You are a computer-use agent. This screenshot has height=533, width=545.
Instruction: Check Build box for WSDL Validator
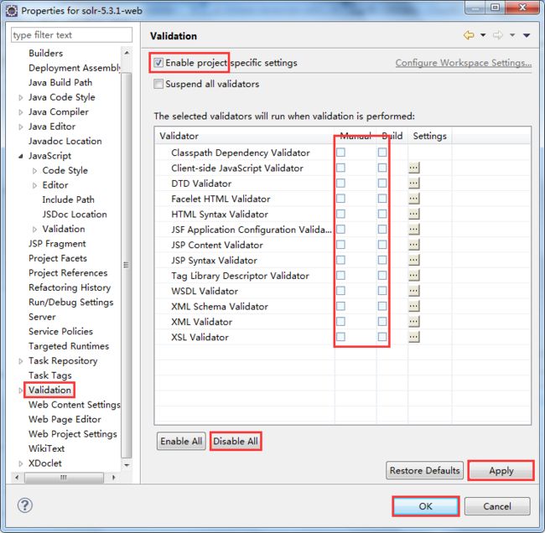[382, 291]
